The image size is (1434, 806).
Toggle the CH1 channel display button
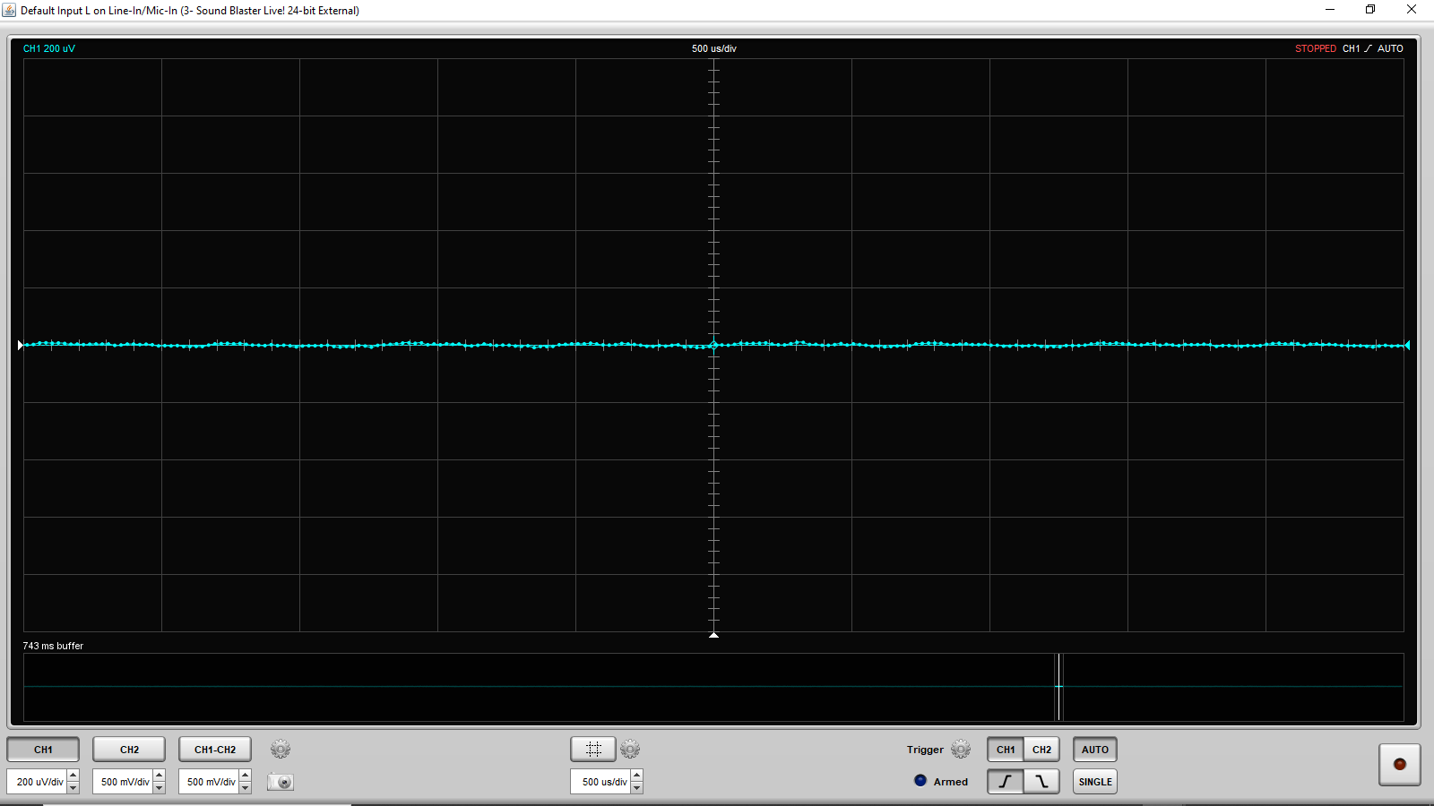coord(43,750)
